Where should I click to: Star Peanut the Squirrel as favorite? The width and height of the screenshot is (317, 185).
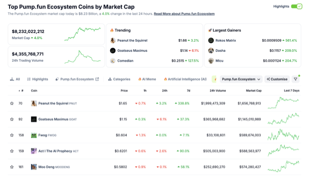click(x=12, y=104)
